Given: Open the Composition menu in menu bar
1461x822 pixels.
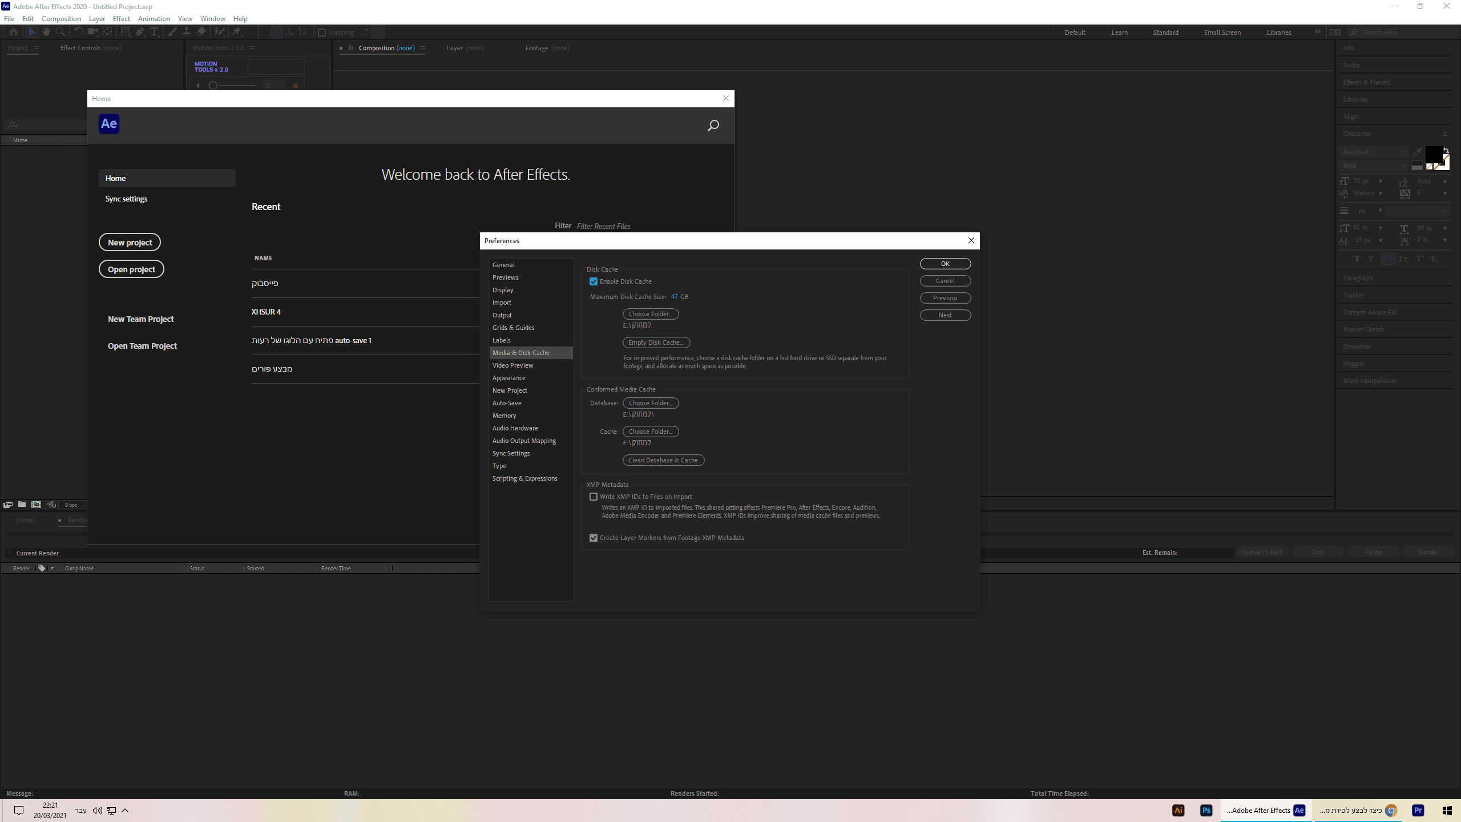Looking at the screenshot, I should tap(61, 19).
